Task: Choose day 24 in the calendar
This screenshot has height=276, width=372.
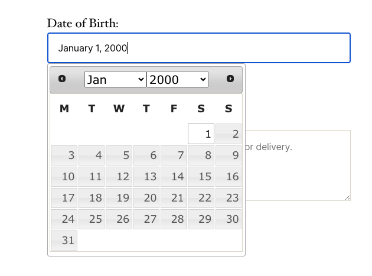Action: [64, 219]
